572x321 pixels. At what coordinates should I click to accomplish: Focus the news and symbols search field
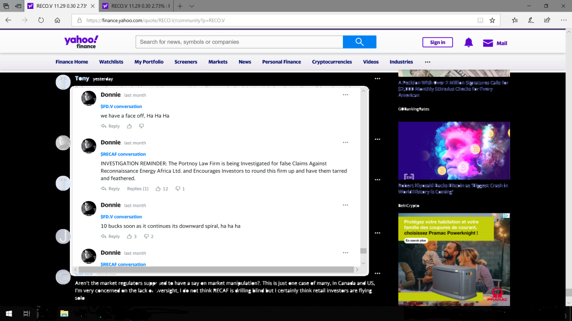(x=239, y=42)
